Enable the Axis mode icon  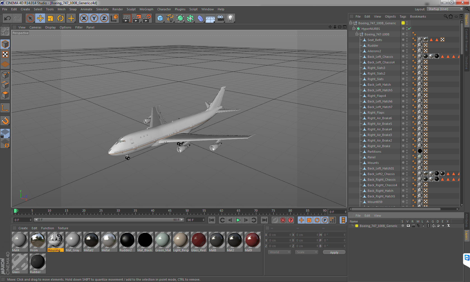pos(5,108)
